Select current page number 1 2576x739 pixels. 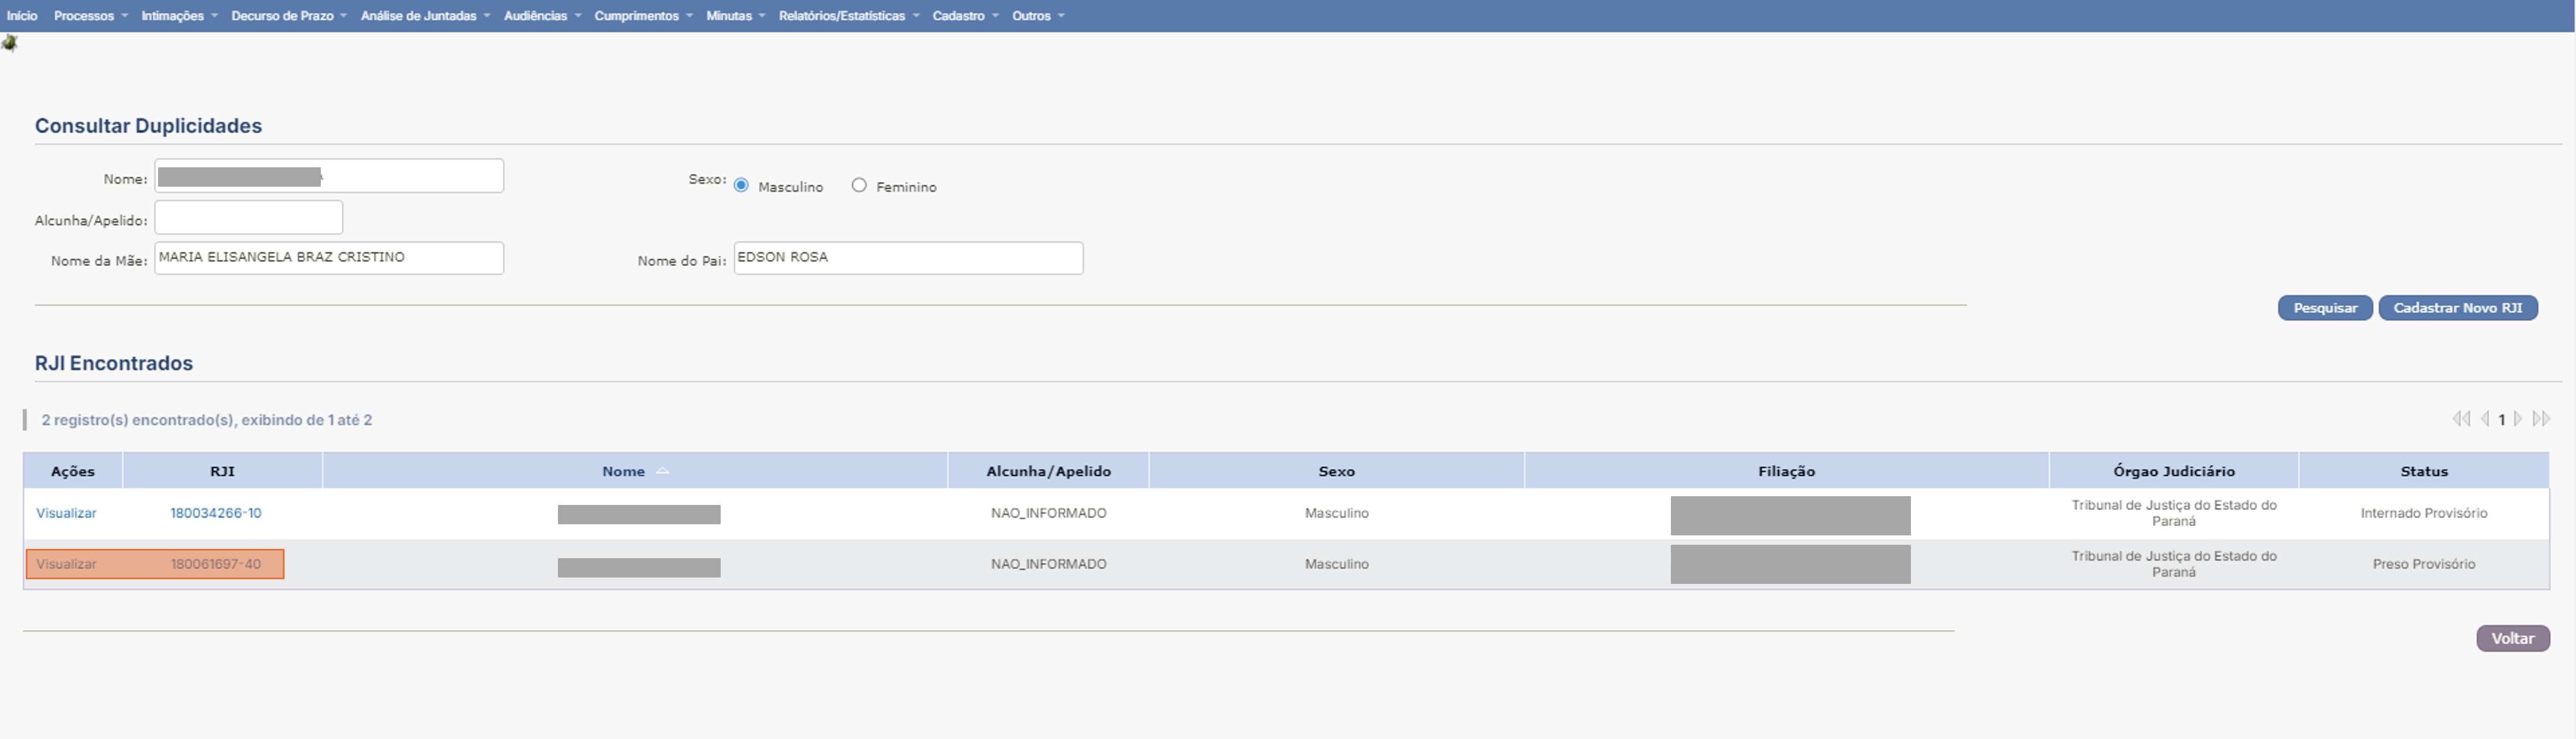2502,420
